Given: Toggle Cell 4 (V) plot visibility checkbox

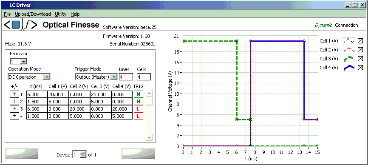Looking at the screenshot, I should (360, 68).
